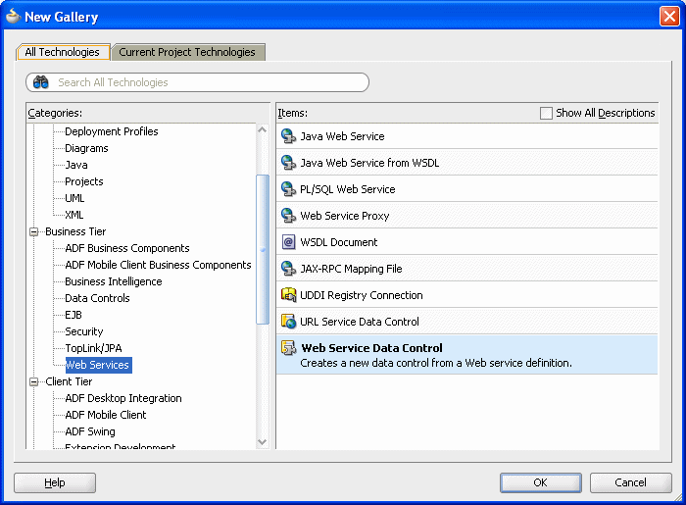Select ADF Desktop Integration category
This screenshot has height=505, width=686.
[122, 398]
